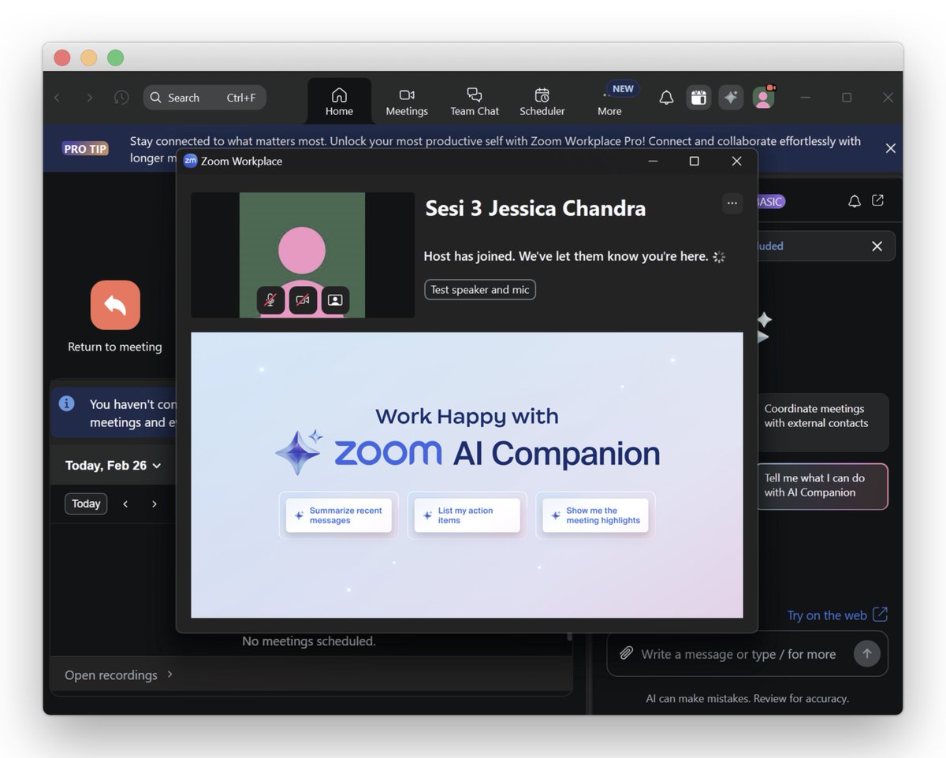946x758 pixels.
Task: Click the pink avatar video preview
Action: point(302,255)
